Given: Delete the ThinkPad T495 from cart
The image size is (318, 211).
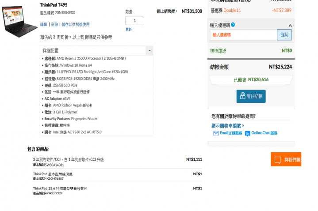Looking at the screenshot, I should pos(54,25).
